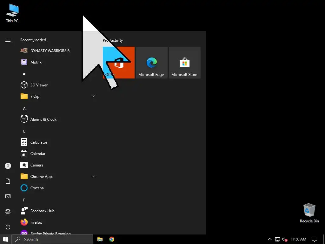
Task: Click the Recently added heading
Action: click(33, 40)
